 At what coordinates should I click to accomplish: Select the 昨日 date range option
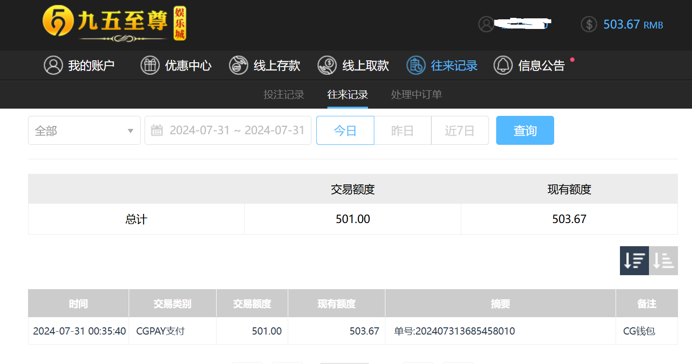point(402,130)
